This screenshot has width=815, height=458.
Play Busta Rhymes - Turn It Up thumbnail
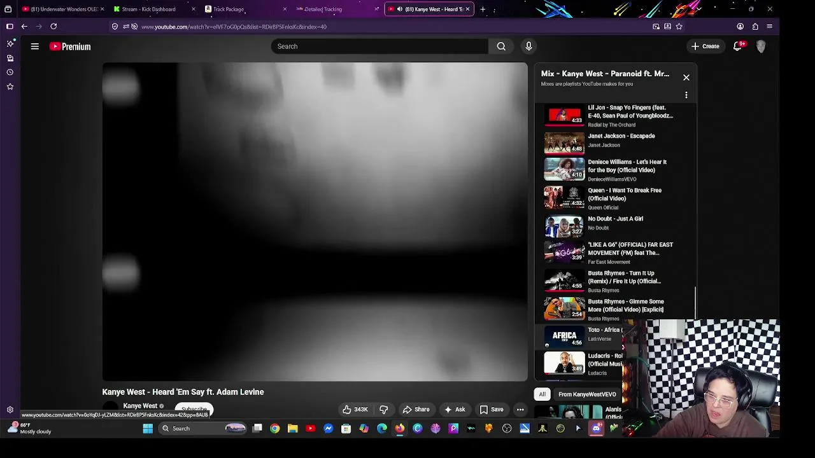[x=564, y=281]
